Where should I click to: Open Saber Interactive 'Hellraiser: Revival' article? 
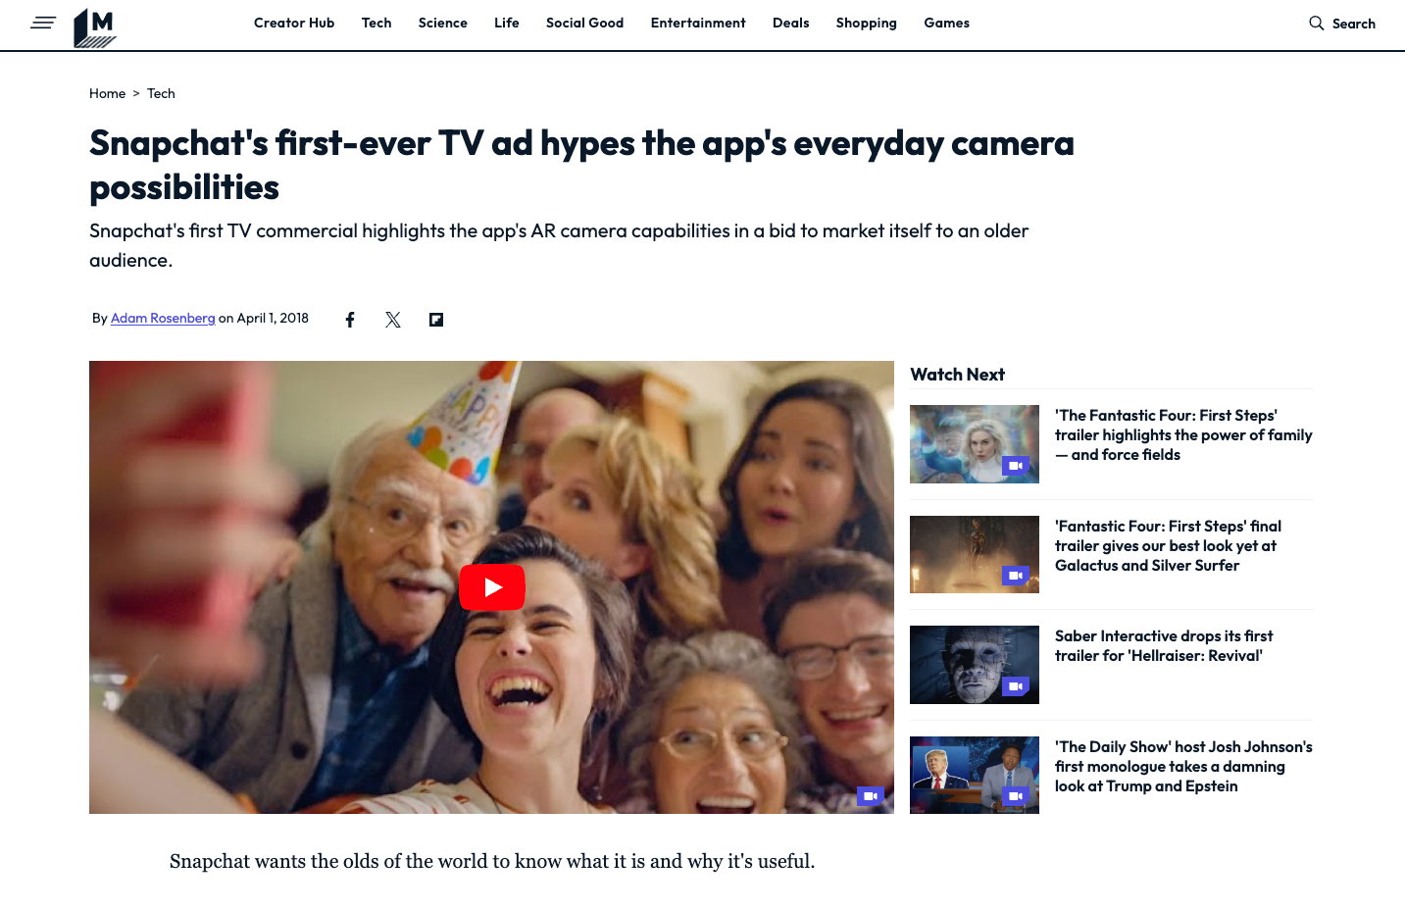[1164, 646]
